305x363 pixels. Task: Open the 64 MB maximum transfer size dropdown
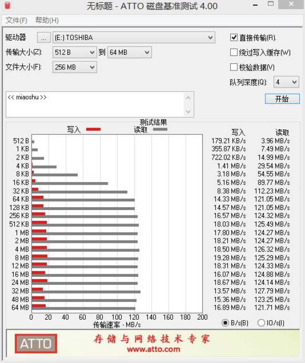pos(130,52)
